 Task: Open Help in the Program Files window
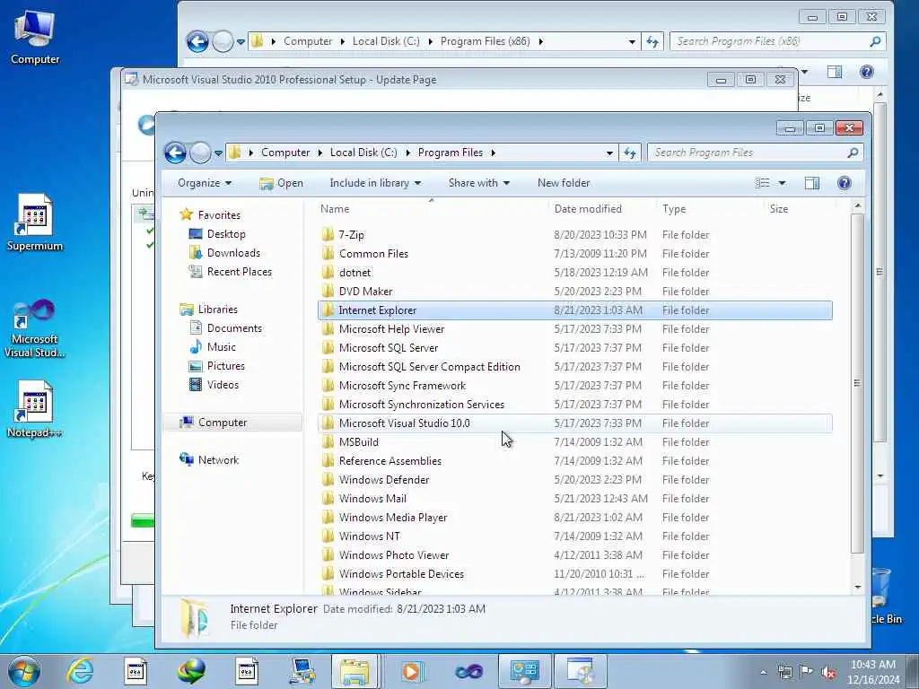point(844,183)
